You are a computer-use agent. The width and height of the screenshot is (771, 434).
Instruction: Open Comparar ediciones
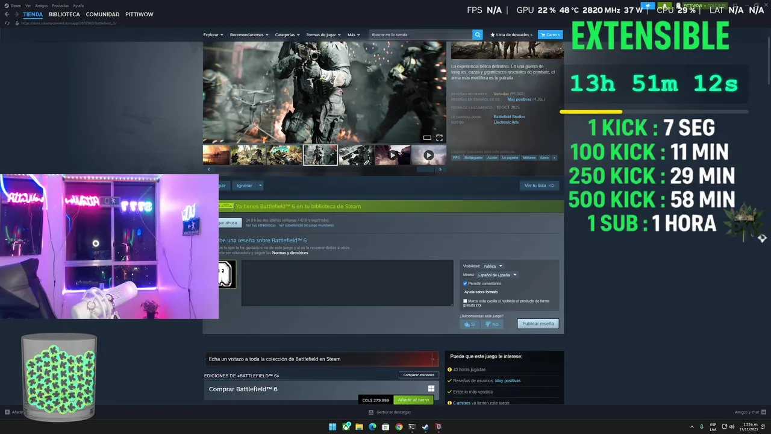pos(419,375)
